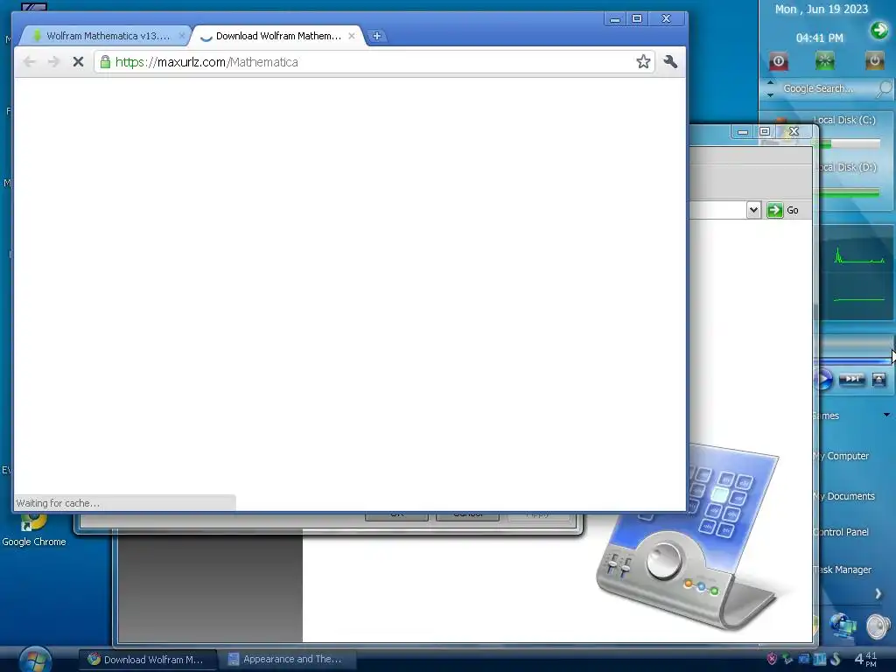The image size is (896, 672).
Task: Click the Chrome forward arrow
Action: point(53,62)
